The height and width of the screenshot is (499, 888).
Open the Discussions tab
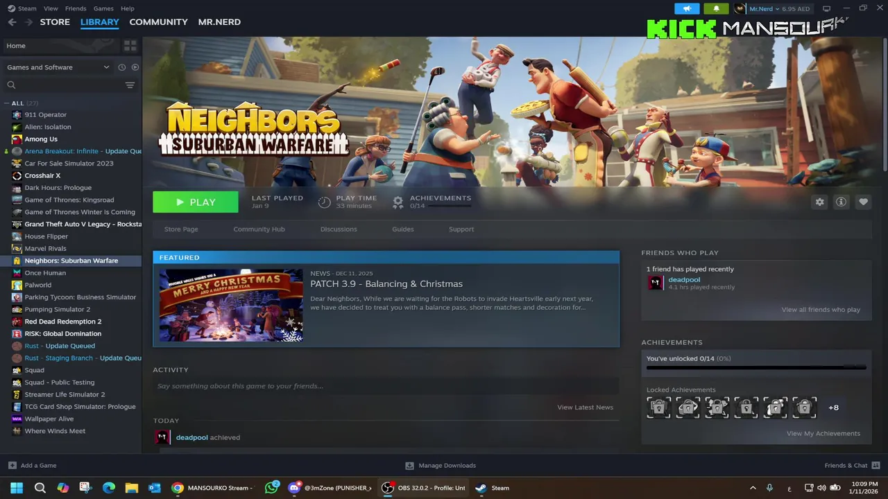(x=339, y=229)
